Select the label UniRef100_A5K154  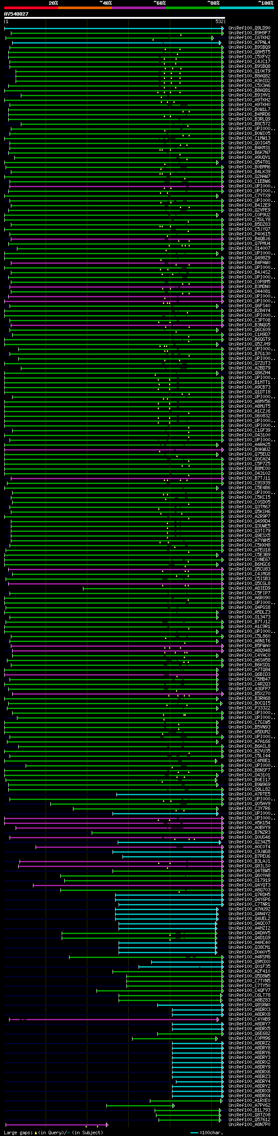(x=249, y=823)
